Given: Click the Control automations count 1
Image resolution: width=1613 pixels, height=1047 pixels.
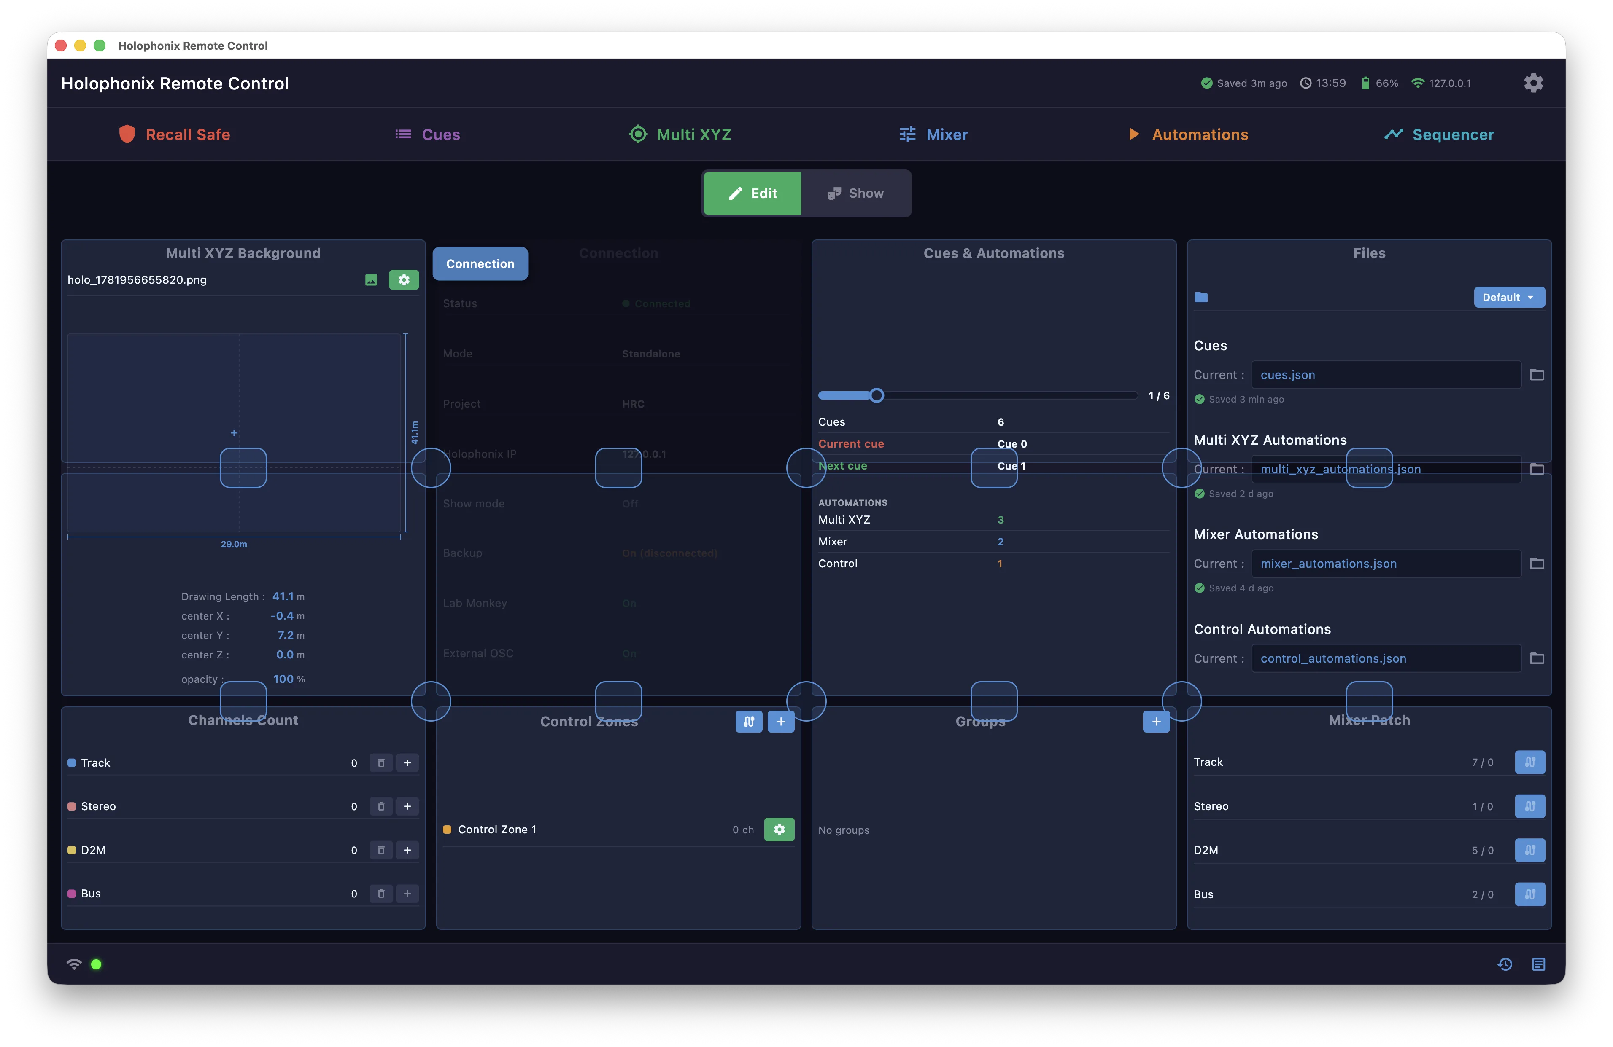Looking at the screenshot, I should click(1000, 564).
